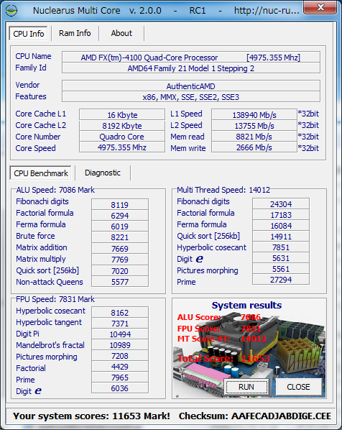Click the Core Cache L2 value 8192 Kbyte

tap(122, 126)
